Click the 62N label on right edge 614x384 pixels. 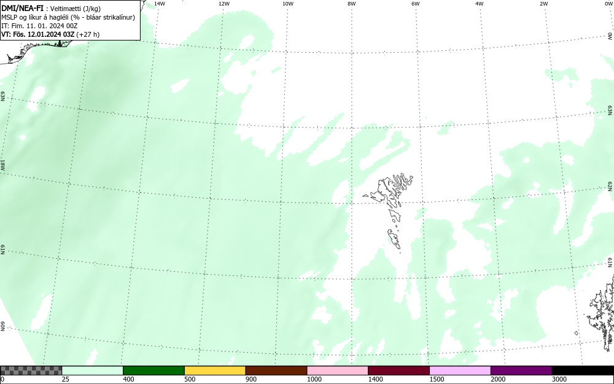coord(610,186)
